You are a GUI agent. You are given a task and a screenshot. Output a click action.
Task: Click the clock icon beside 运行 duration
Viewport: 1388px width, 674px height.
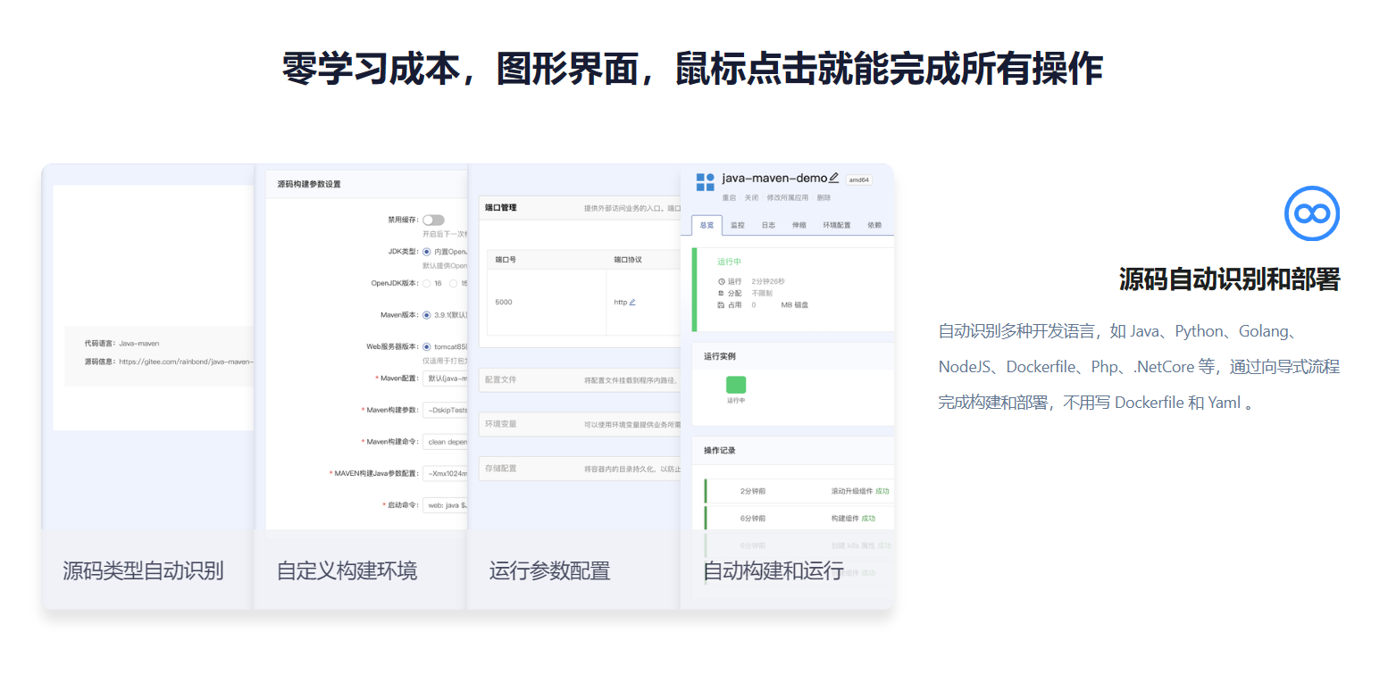(721, 281)
